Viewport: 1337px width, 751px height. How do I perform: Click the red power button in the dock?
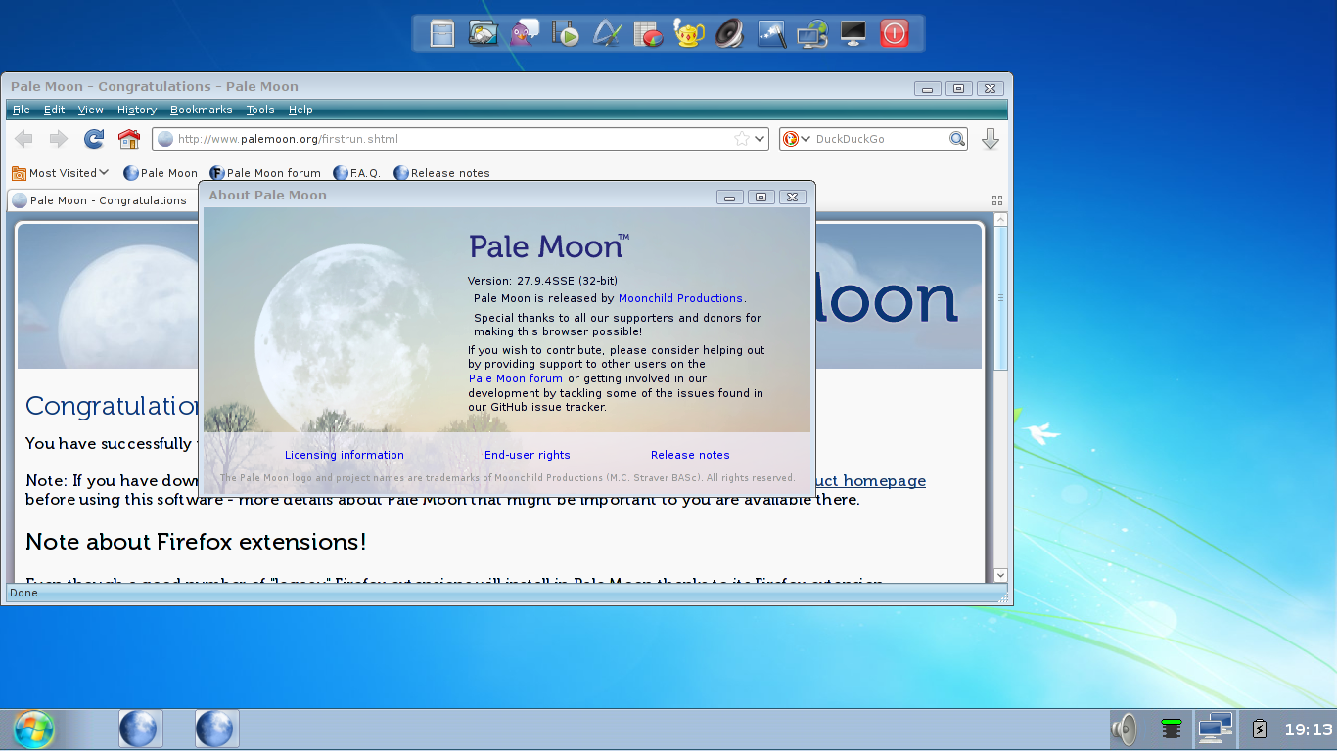[895, 34]
